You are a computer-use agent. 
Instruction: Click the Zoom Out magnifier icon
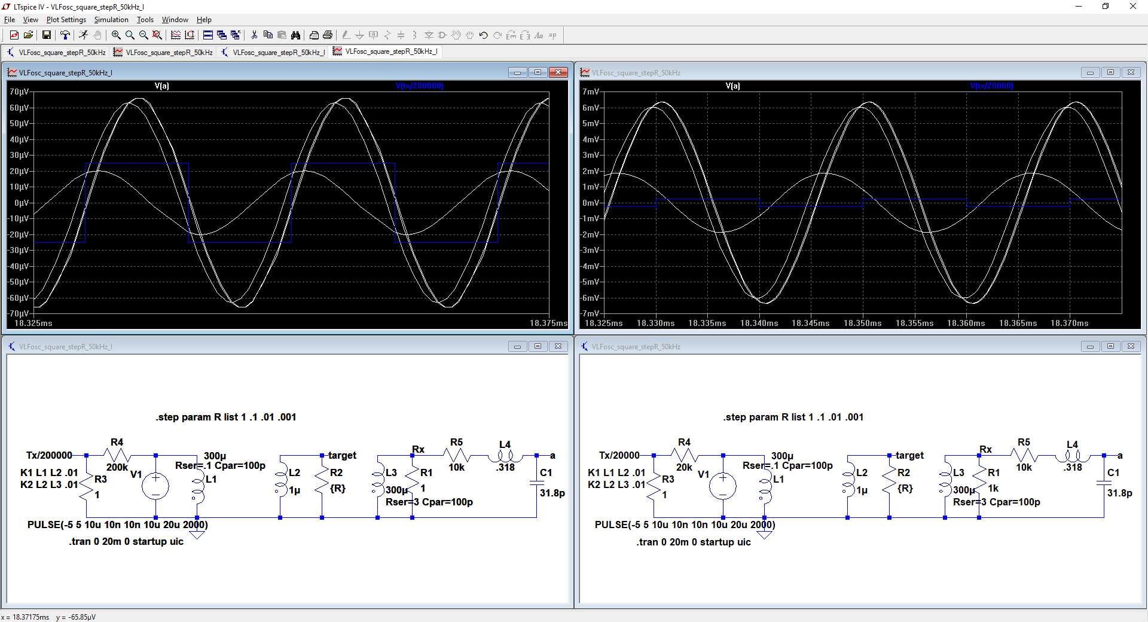click(143, 35)
